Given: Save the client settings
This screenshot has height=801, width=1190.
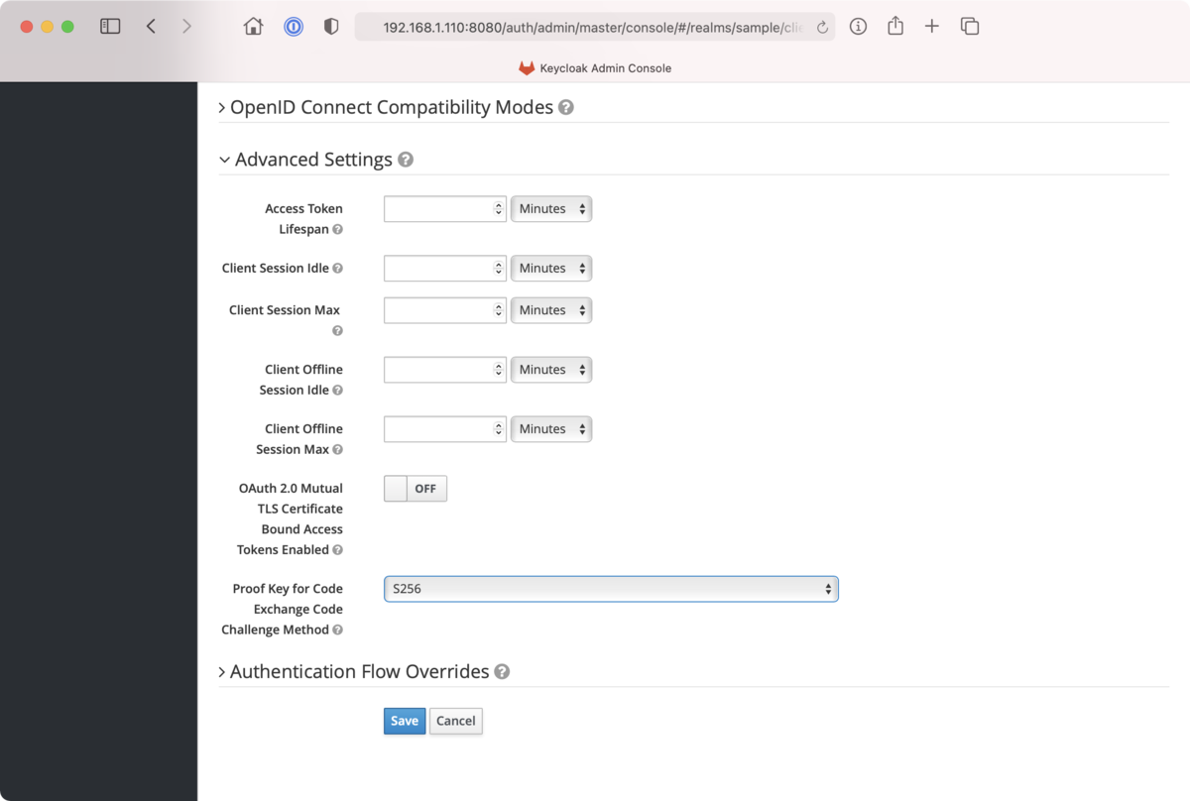Looking at the screenshot, I should [x=405, y=721].
